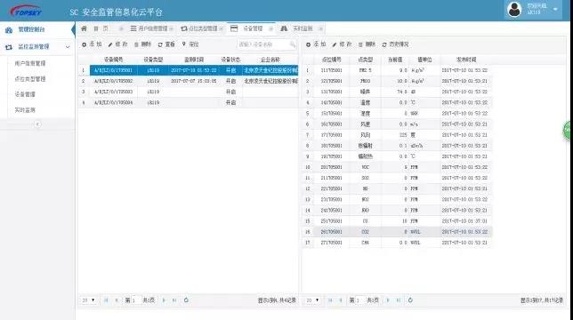This screenshot has width=573, height=320.
Task: Open the page size dropdown under left table
Action: point(88,300)
